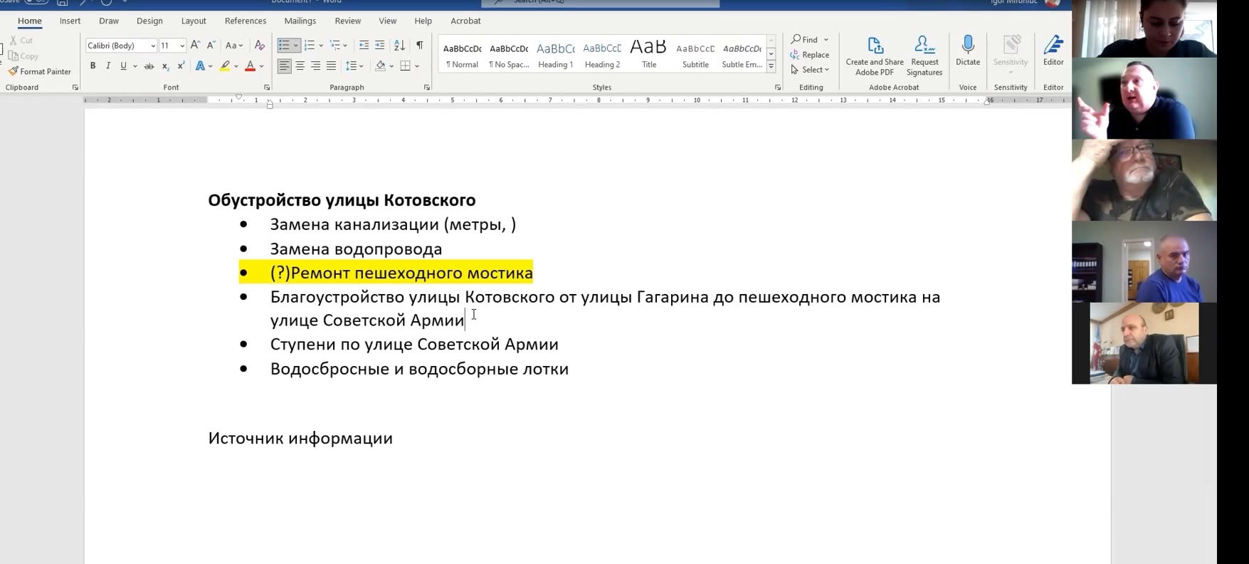
Task: Toggle show paragraph marks (pilcrow)
Action: [x=419, y=46]
